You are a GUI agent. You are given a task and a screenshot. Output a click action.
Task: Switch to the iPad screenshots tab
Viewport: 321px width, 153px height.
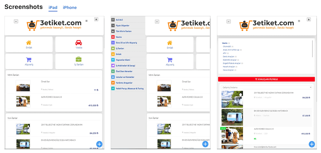click(53, 8)
